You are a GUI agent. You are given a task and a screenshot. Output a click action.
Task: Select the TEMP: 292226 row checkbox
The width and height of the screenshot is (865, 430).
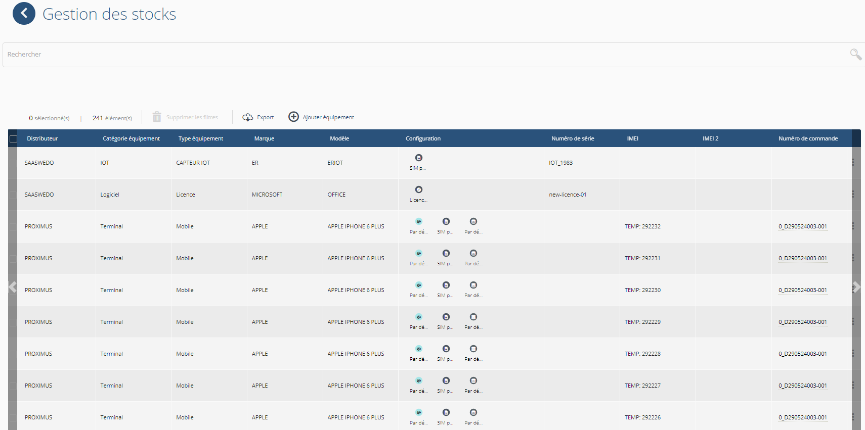[13, 417]
